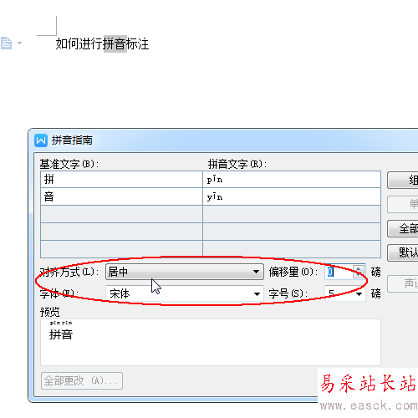This screenshot has width=418, height=418.
Task: Open the small arrow beside the document icon
Action: pyautogui.click(x=19, y=43)
